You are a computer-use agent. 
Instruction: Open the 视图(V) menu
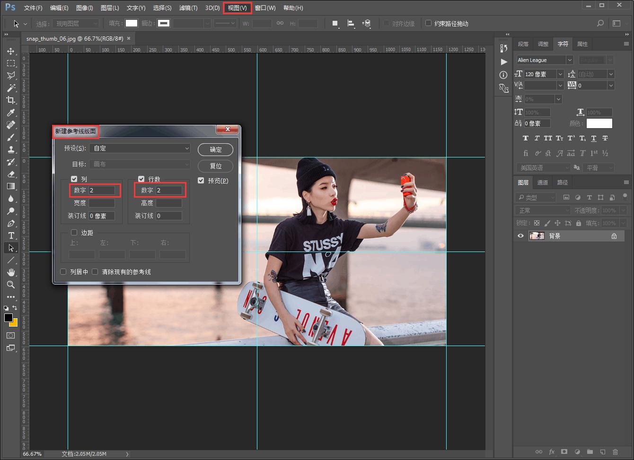237,8
